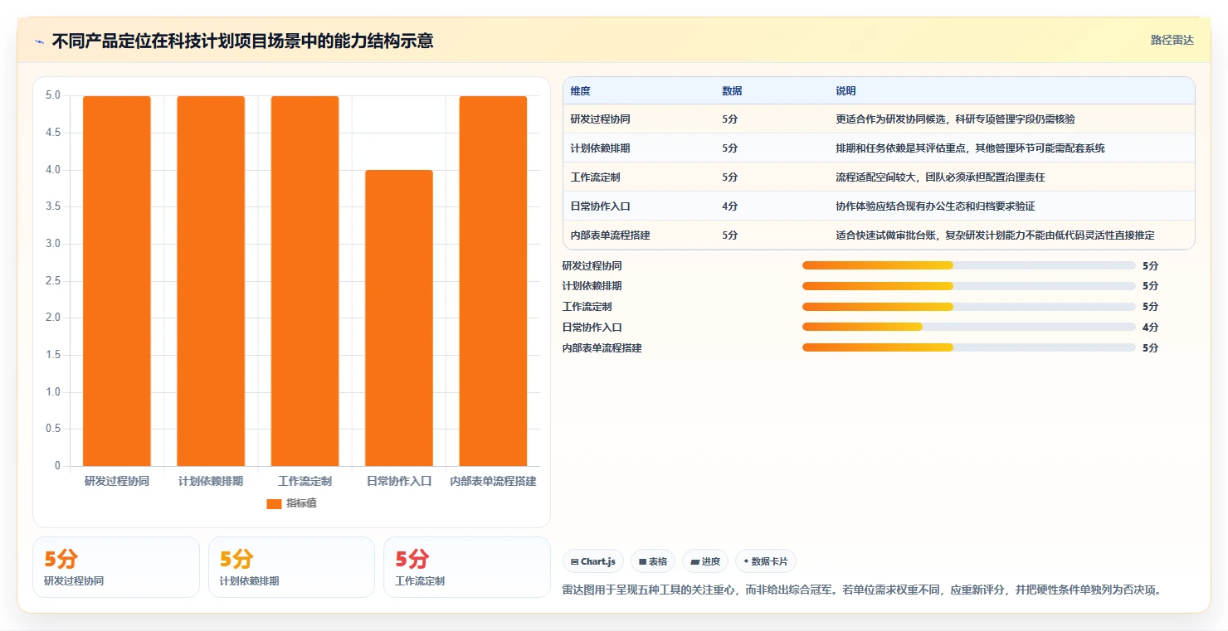Click the 内部表单流程搭建 bar in chart
The image size is (1228, 631).
493,281
